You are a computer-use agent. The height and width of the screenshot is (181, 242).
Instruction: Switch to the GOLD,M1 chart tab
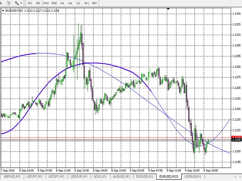point(100,176)
